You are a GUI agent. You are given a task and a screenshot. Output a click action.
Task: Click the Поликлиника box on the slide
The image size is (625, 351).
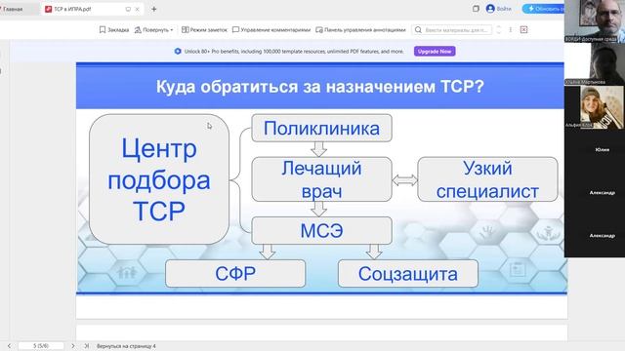321,128
